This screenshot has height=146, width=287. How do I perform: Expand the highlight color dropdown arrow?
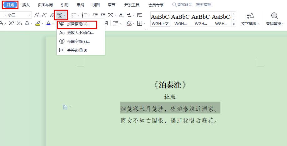[43, 23]
